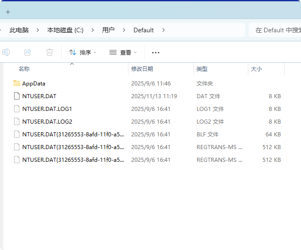Expand the chevron after 用户
Screen dimensions: 301x250
124,30
